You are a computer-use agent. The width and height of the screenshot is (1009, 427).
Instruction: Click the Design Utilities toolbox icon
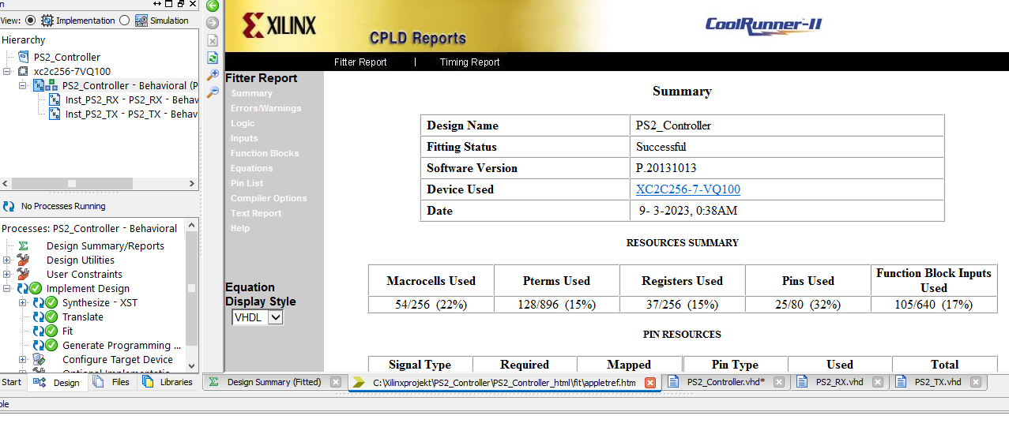click(x=23, y=260)
